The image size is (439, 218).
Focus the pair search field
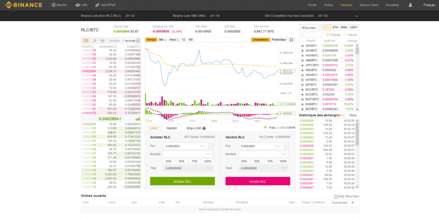click(311, 35)
